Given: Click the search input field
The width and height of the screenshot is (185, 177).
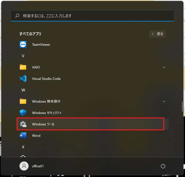Looking at the screenshot, I should (x=92, y=16).
